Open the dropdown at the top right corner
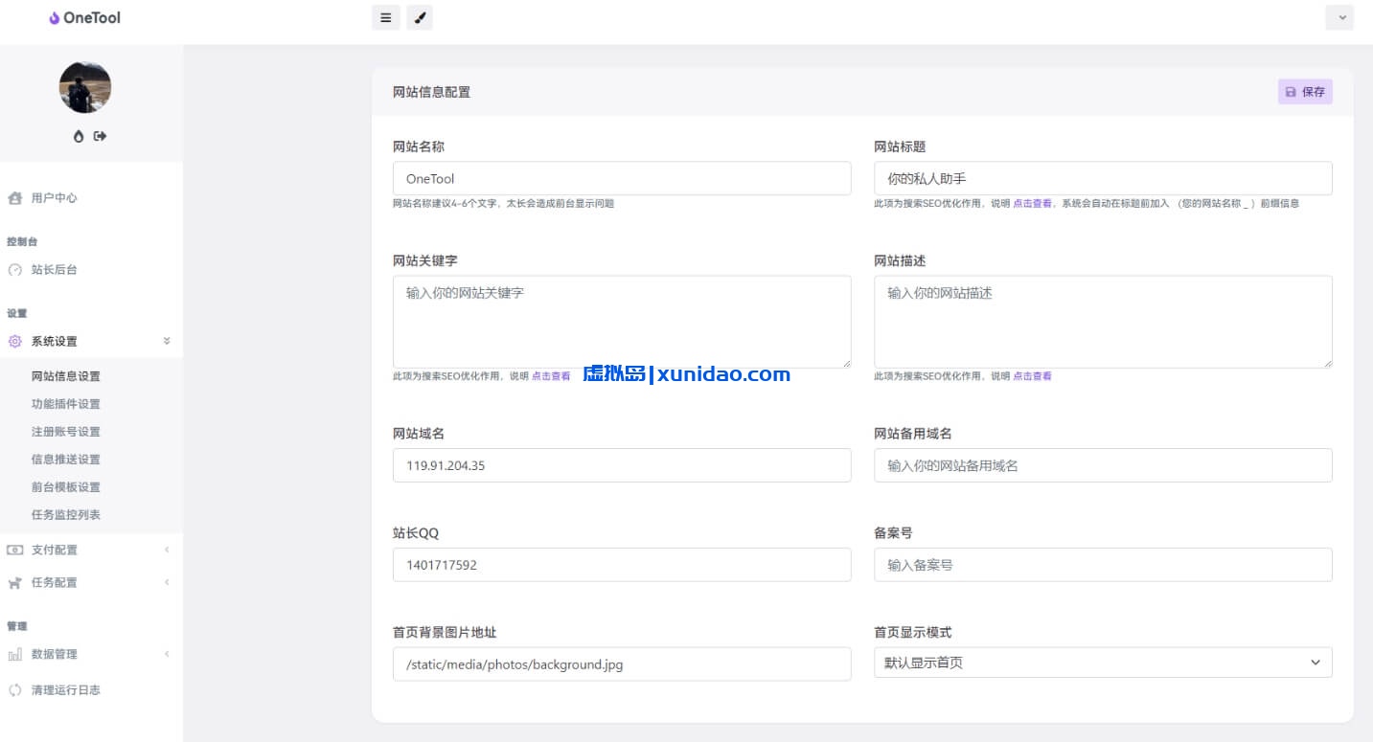This screenshot has width=1373, height=742. [x=1339, y=17]
